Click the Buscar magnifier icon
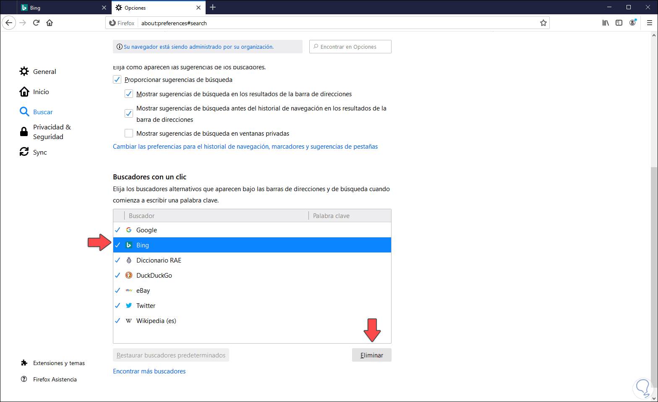 24,112
